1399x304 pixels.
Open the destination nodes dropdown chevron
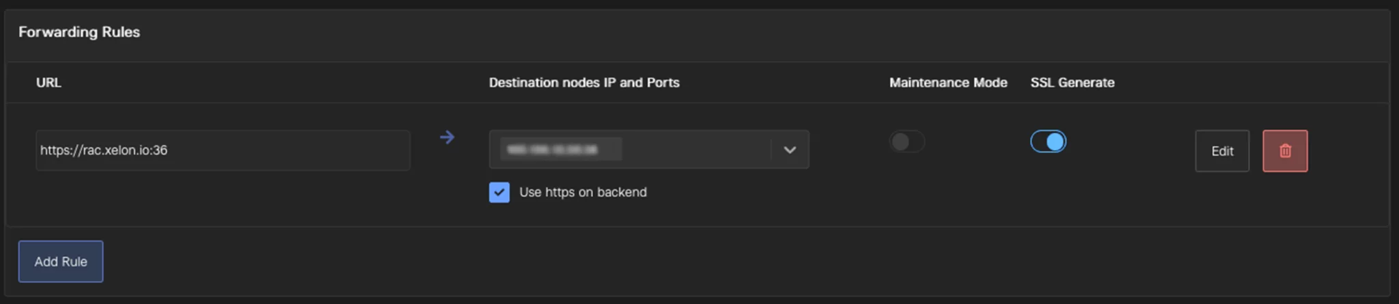pos(790,150)
